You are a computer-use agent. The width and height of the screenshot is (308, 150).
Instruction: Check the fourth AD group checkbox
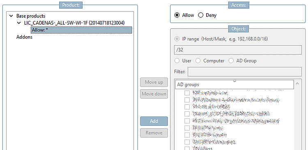(187, 114)
